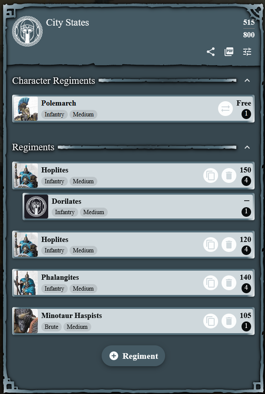Select the Dorilates attached entry

point(139,206)
